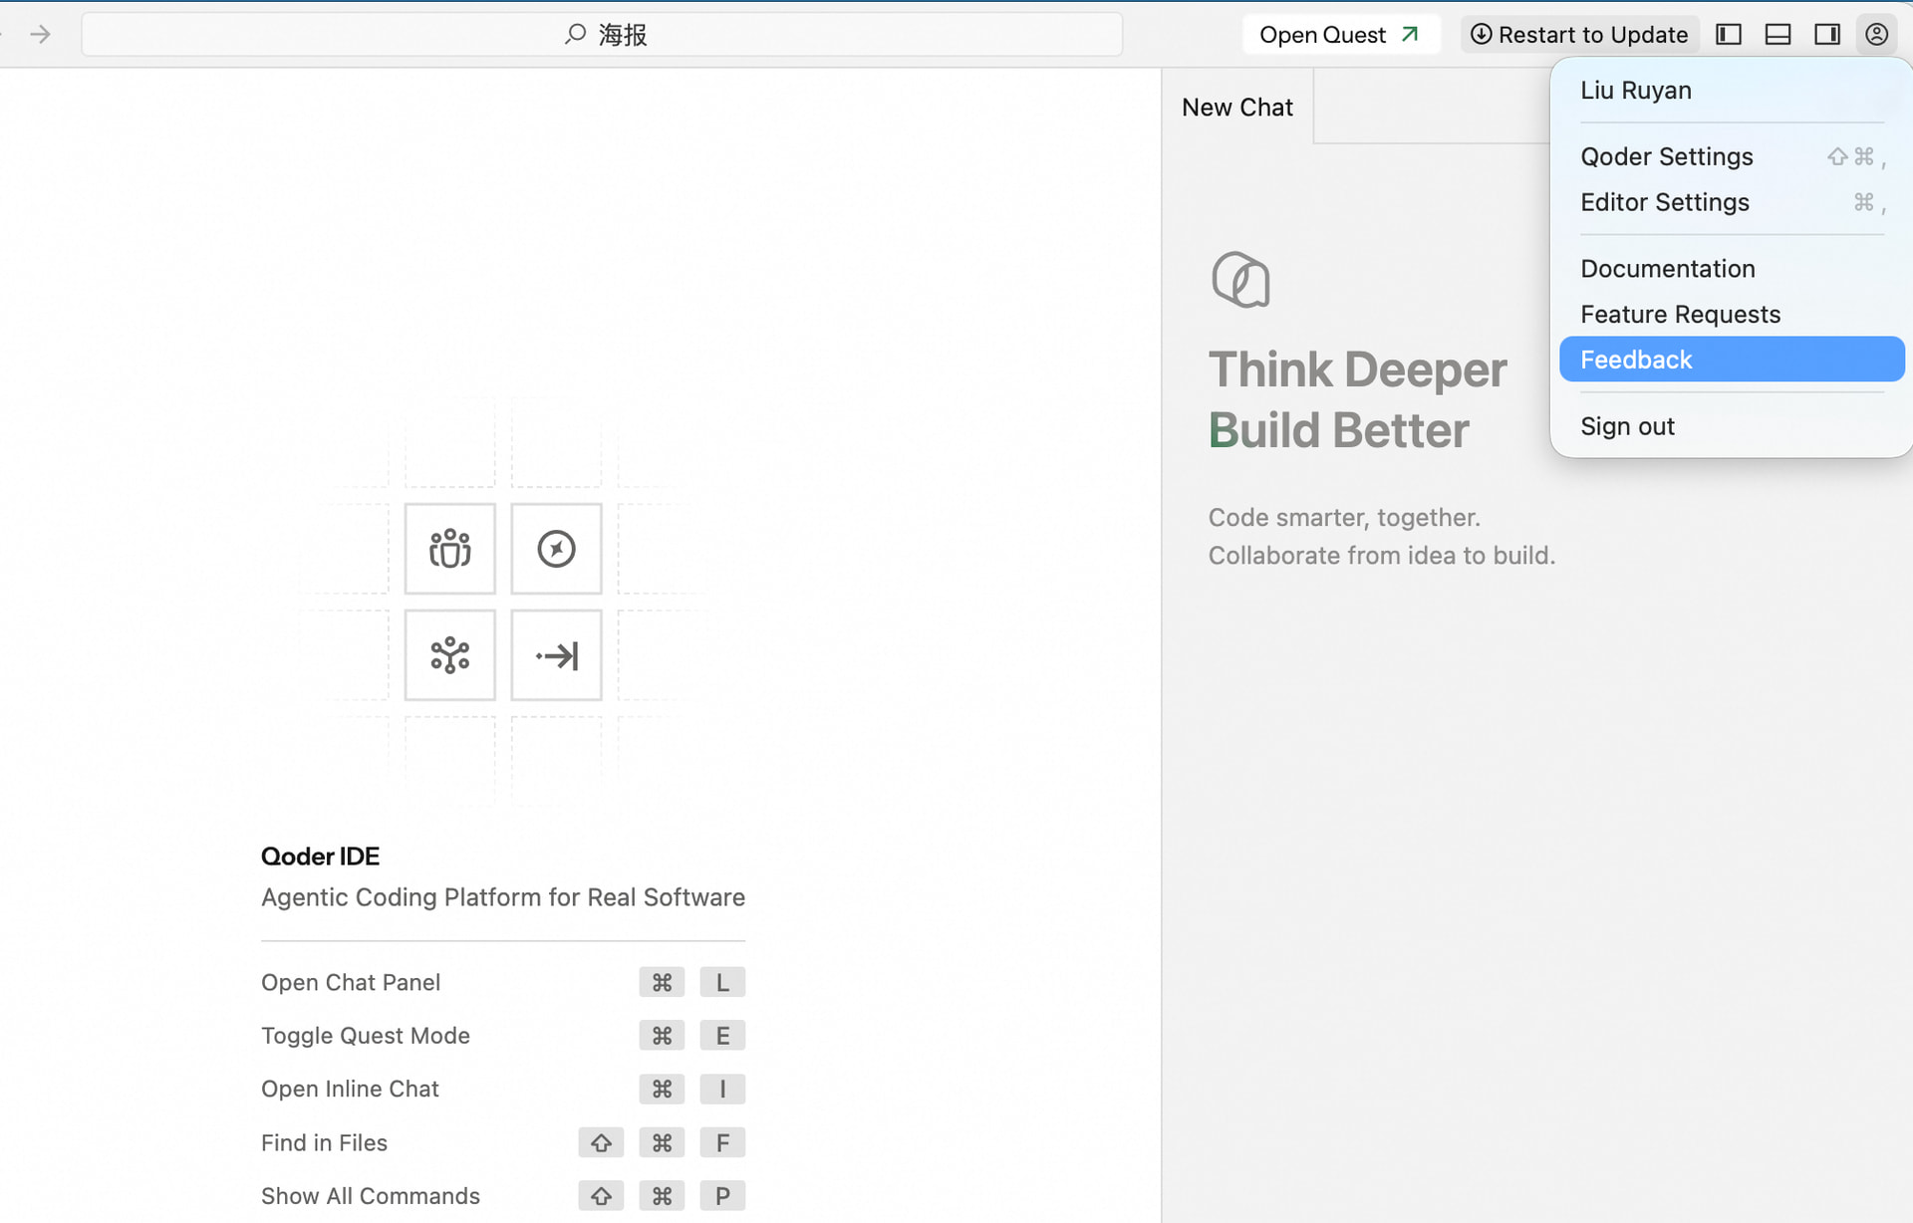Viewport: 1913px width, 1223px height.
Task: Click the magnifier icon in the search bar
Action: pos(575,35)
